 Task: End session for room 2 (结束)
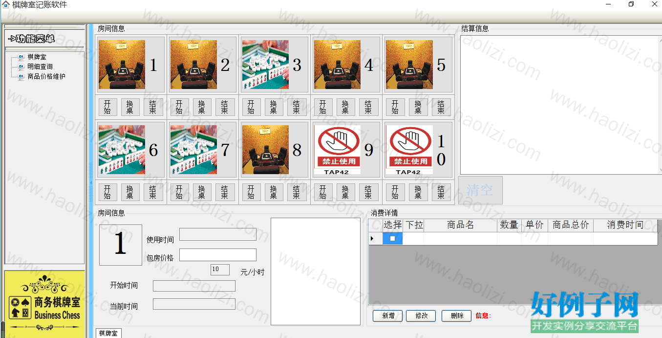(225, 107)
